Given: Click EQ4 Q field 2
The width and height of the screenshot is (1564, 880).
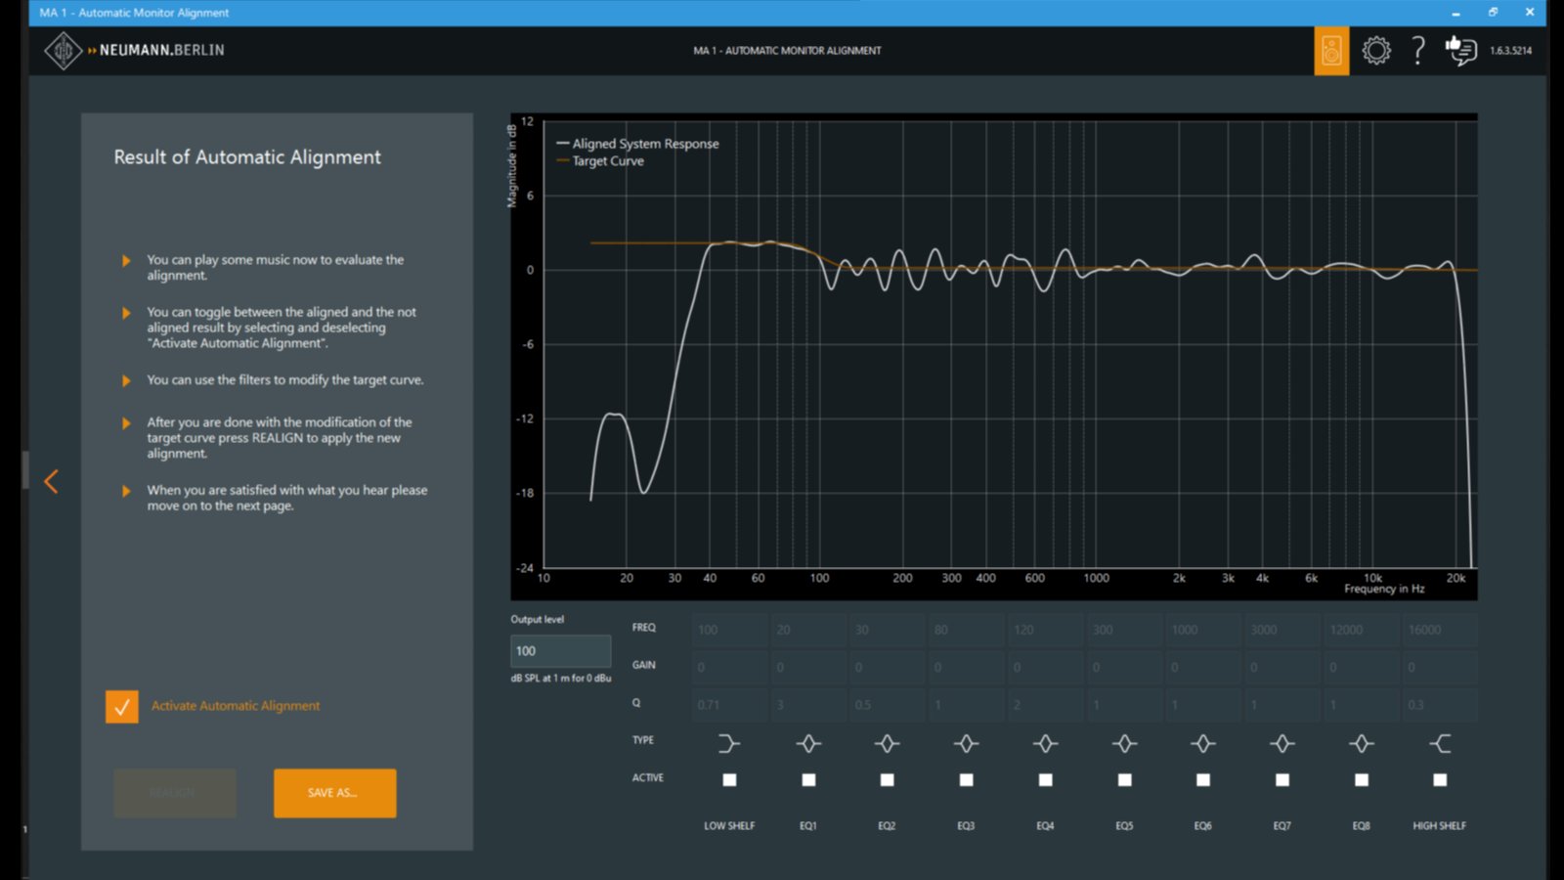Looking at the screenshot, I should [1046, 704].
